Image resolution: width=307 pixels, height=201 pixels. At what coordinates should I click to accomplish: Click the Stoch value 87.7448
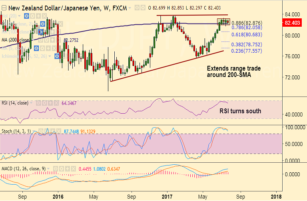71,131
